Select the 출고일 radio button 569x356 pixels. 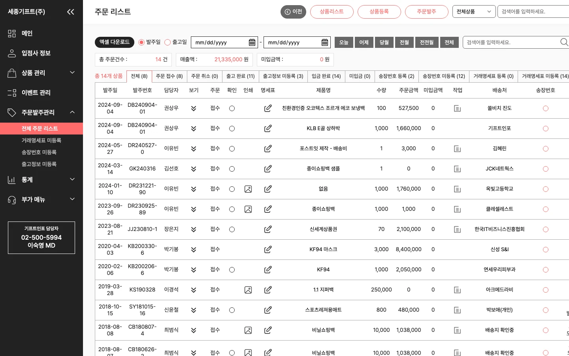(x=168, y=42)
